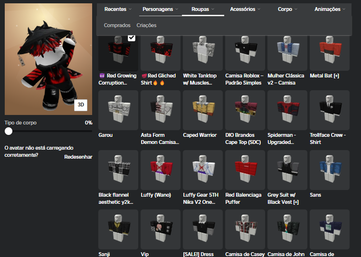Image resolution: width=361 pixels, height=257 pixels.
Task: Select the Red Gliched Shirt thumbnail
Action: pos(161,53)
